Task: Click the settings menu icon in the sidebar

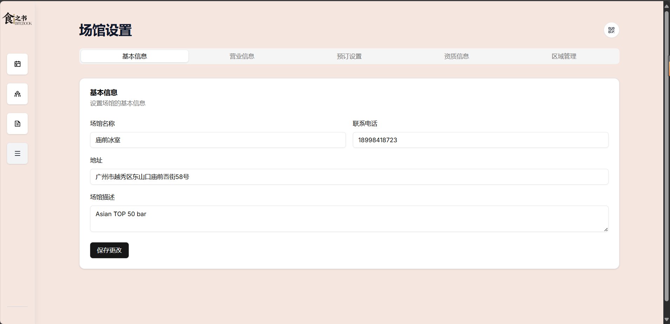Action: [x=17, y=153]
